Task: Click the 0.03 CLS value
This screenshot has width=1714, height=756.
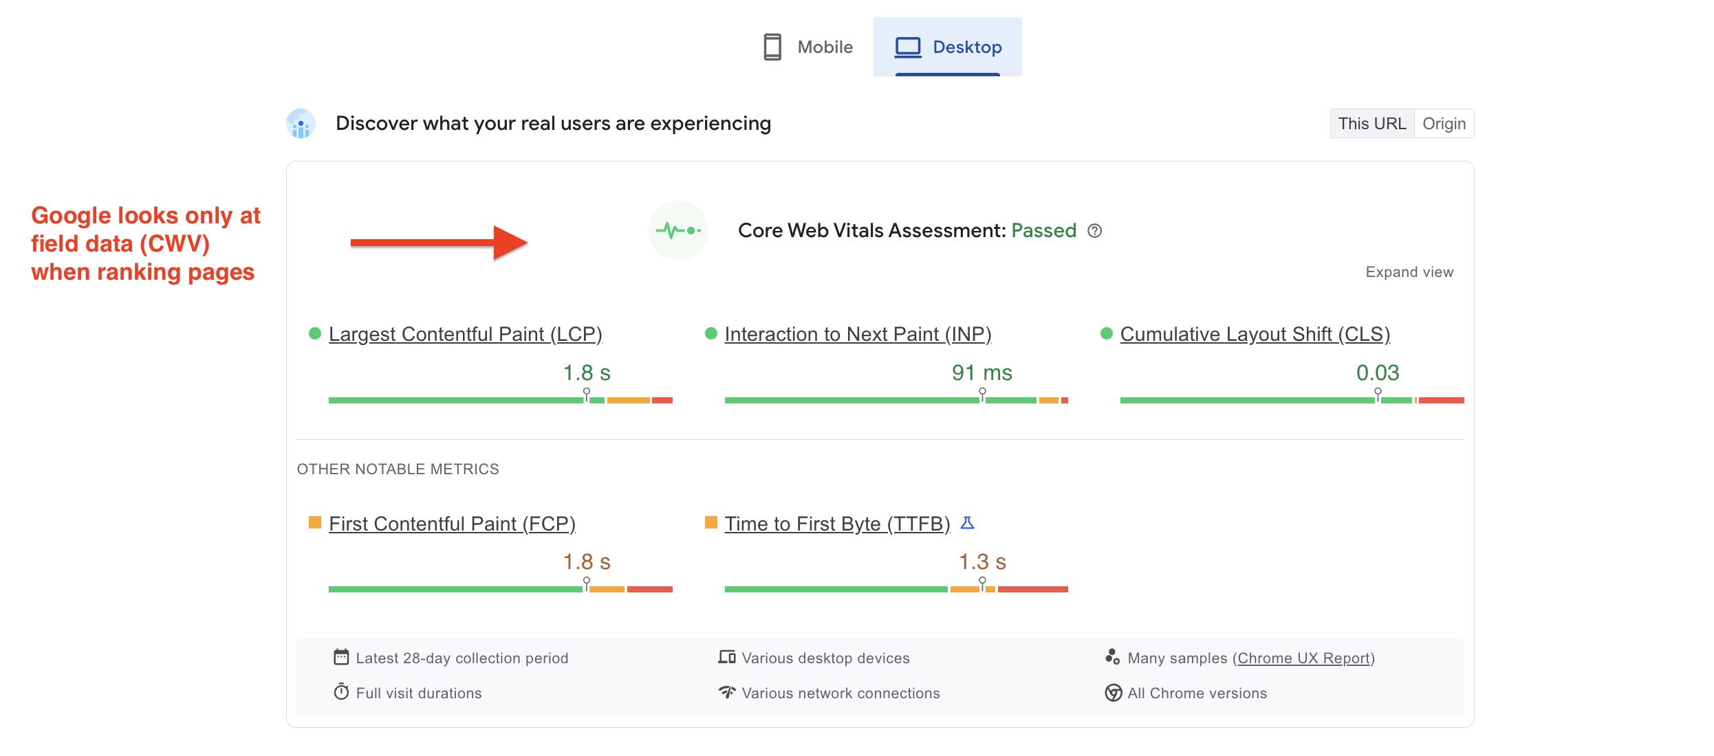Action: (x=1378, y=373)
